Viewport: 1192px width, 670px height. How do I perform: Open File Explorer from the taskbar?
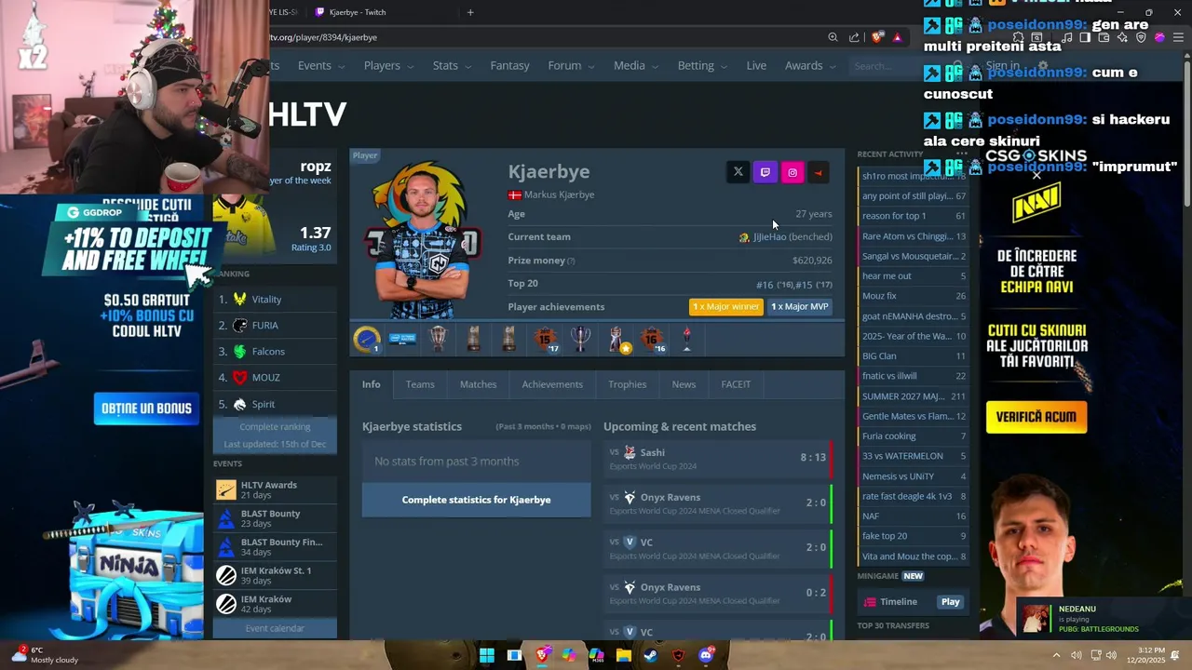coord(624,655)
